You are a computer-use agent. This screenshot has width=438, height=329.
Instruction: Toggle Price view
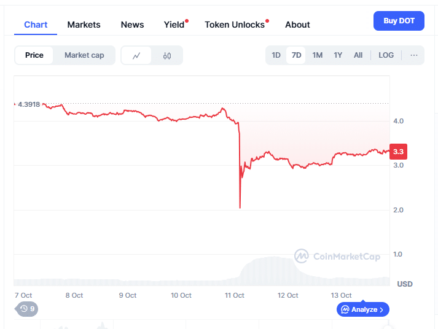(x=34, y=55)
